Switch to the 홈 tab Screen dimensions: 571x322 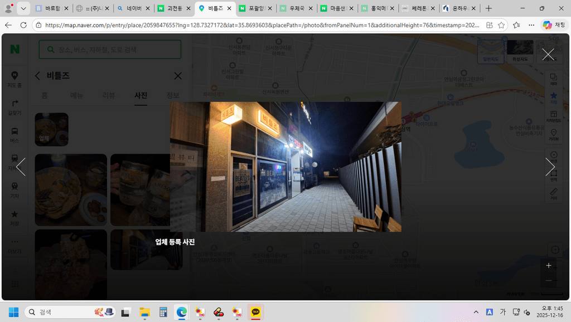click(45, 95)
